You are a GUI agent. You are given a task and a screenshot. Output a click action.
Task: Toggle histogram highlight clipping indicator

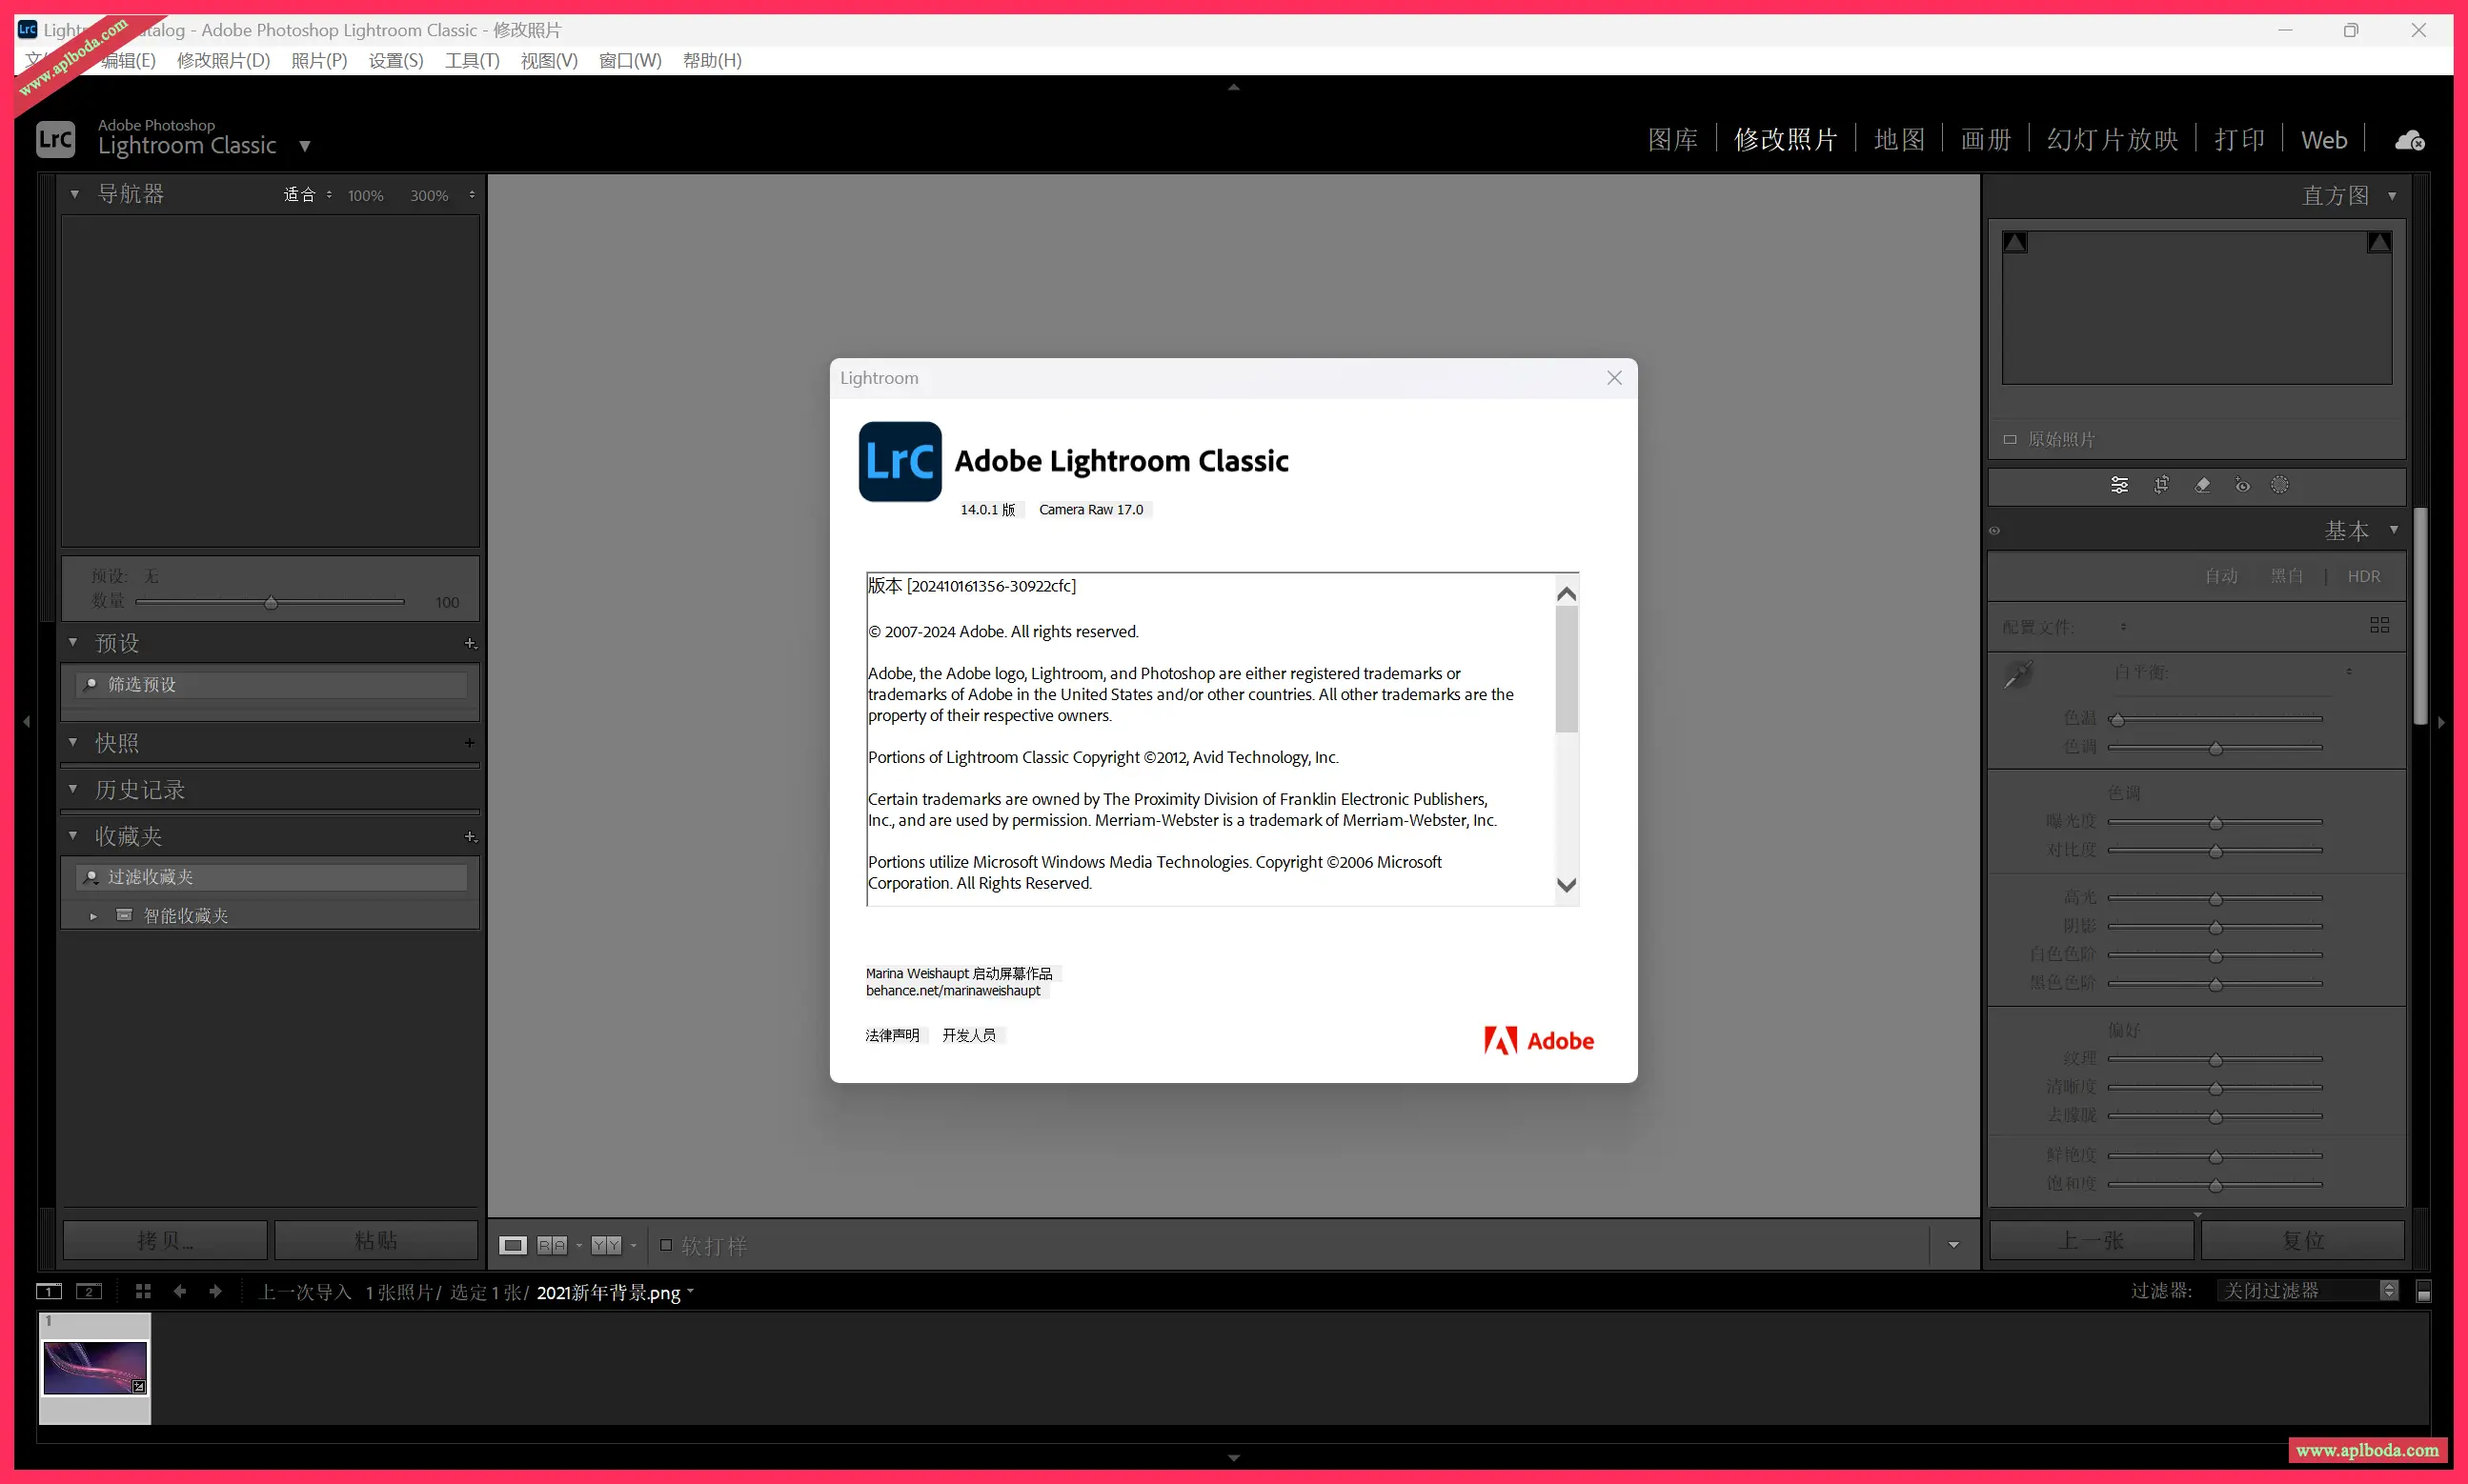point(2379,242)
